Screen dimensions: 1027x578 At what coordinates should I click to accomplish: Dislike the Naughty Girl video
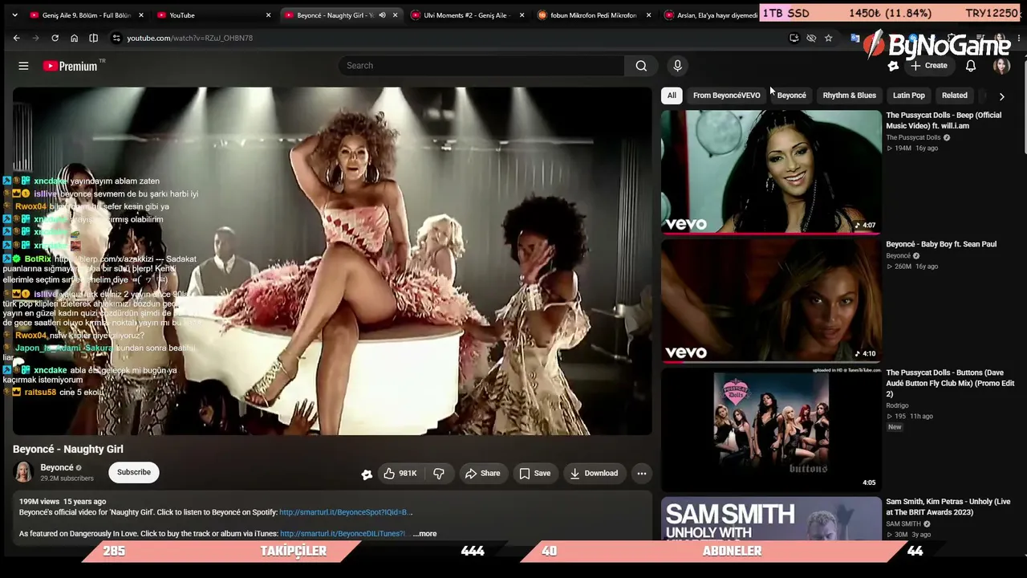439,474
